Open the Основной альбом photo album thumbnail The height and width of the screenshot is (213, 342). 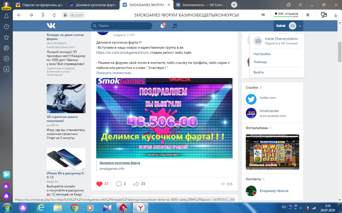(273, 152)
